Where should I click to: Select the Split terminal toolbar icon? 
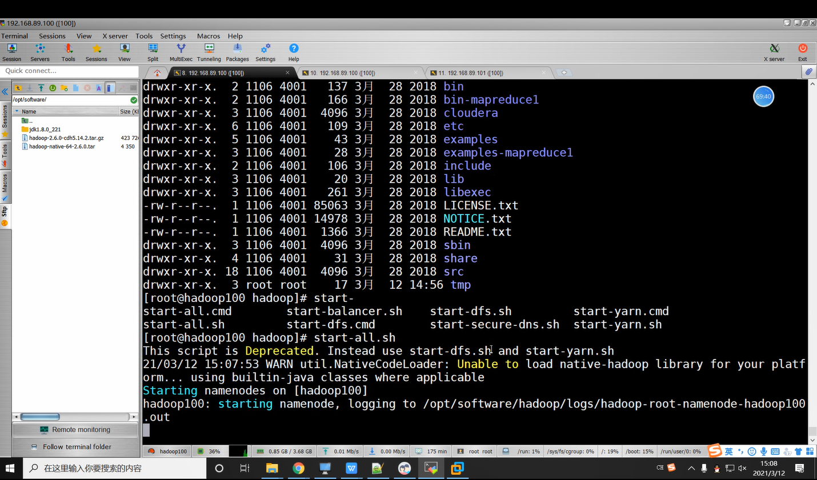[x=153, y=52]
